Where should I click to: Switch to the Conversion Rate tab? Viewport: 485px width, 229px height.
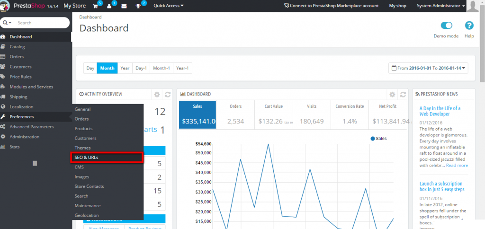click(x=350, y=114)
